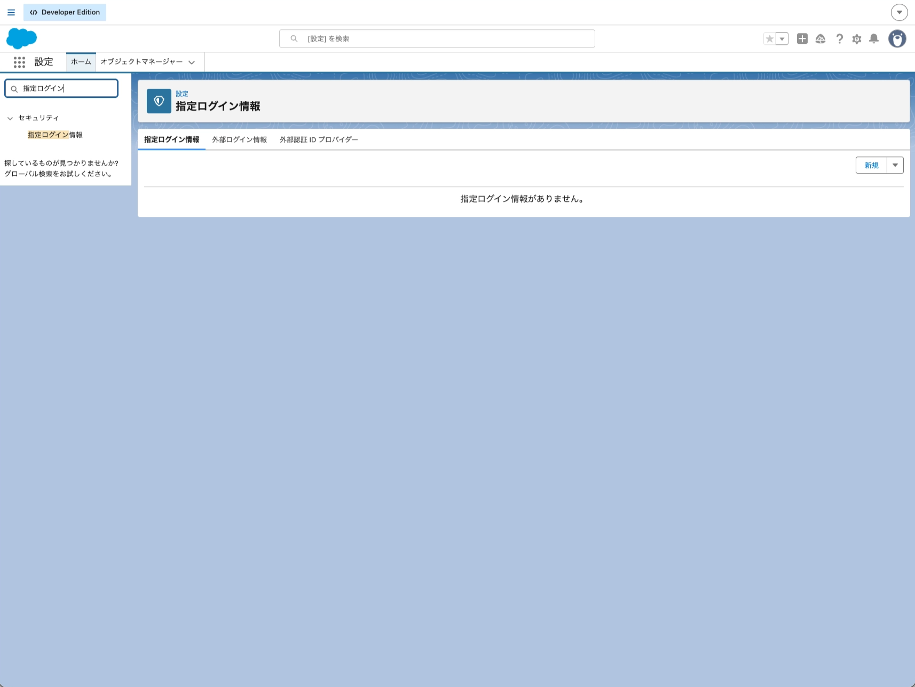The image size is (915, 687).
Task: Click the 指定ログイン情報がありません。 message
Action: pos(523,199)
